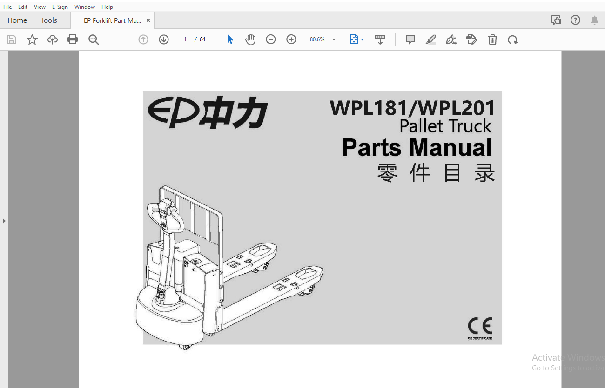
Task: Open the Edit menu
Action: tap(23, 7)
